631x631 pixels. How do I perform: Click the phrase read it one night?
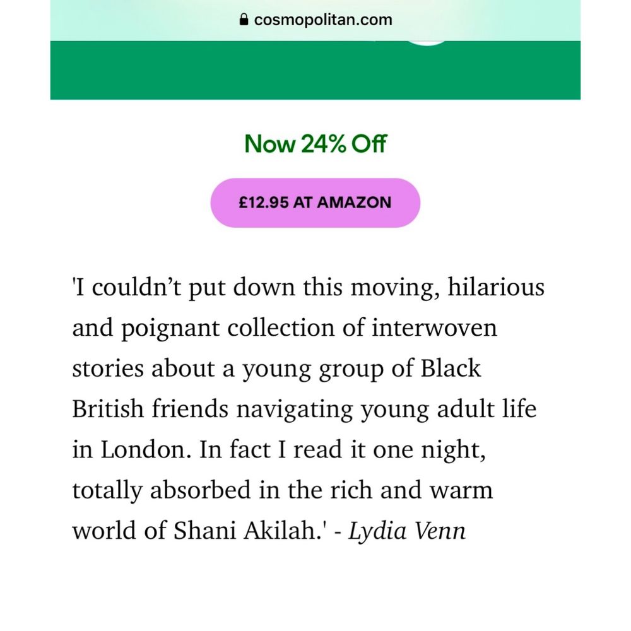[x=389, y=449]
